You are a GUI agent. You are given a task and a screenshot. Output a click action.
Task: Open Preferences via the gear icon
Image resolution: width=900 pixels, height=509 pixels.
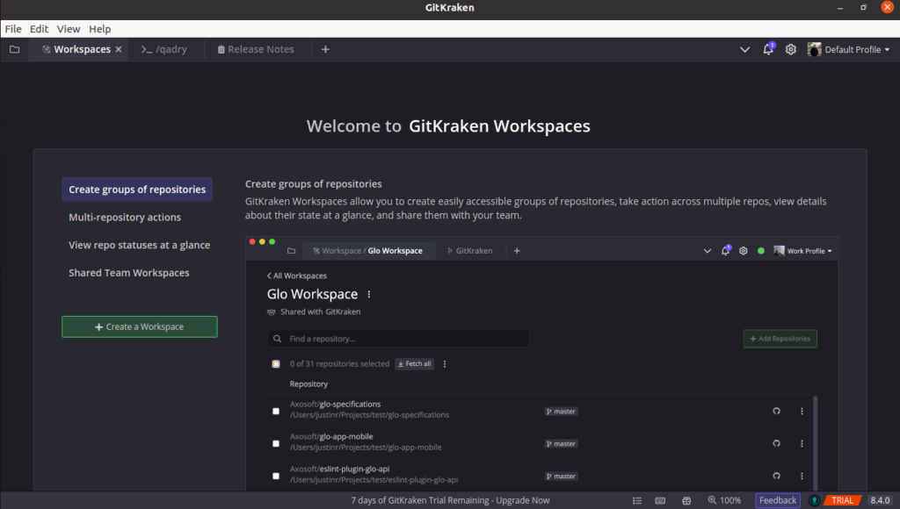pos(791,49)
